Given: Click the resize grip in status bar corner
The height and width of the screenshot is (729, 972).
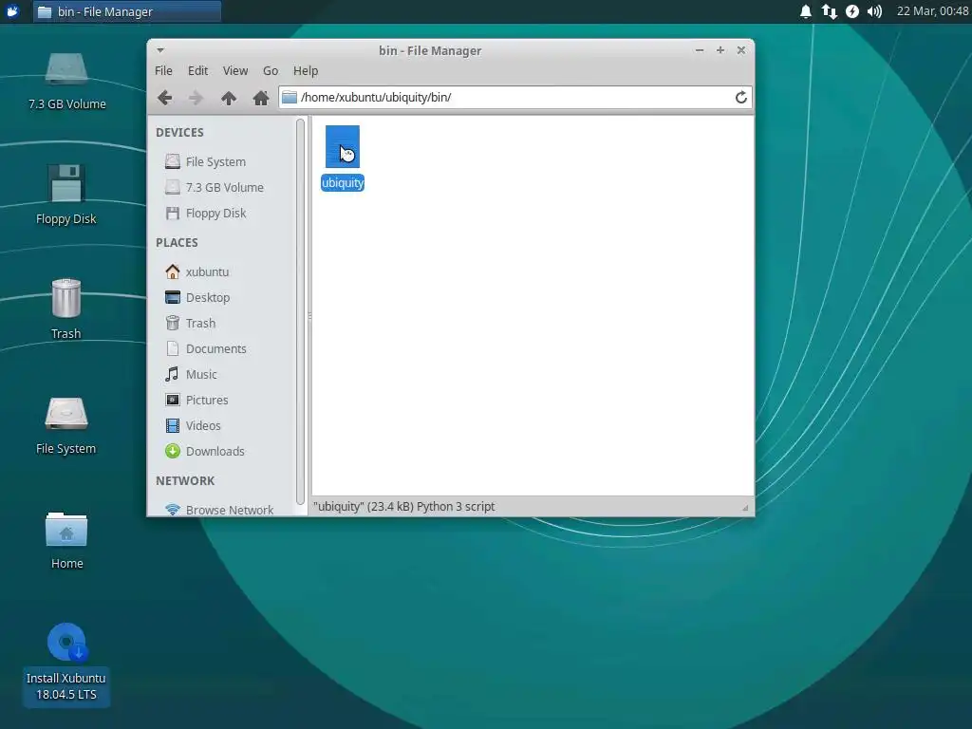Looking at the screenshot, I should [x=746, y=508].
